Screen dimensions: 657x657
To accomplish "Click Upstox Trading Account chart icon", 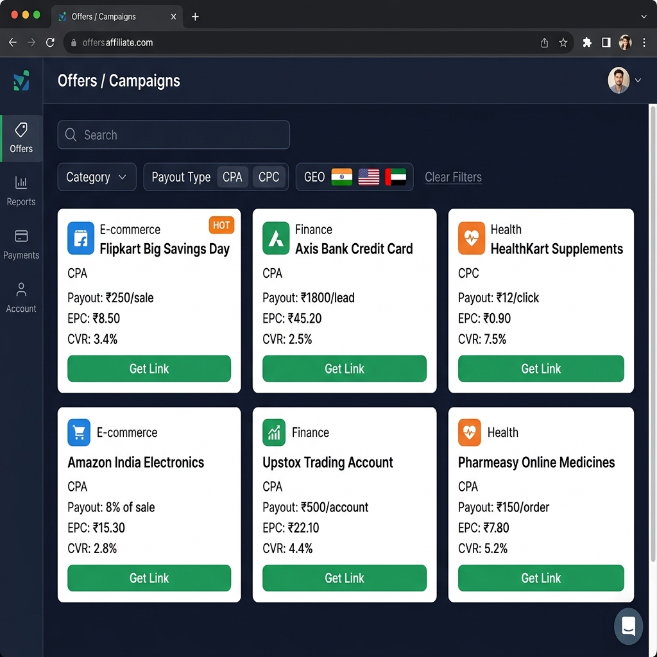I will click(274, 432).
